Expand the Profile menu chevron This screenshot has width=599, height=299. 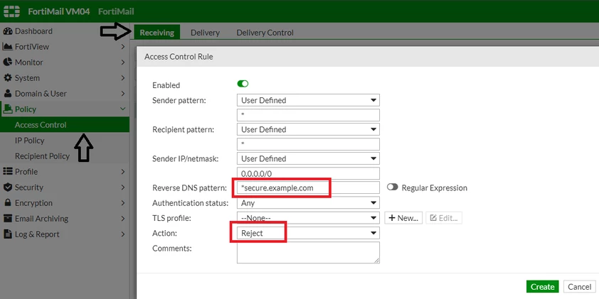pos(122,172)
